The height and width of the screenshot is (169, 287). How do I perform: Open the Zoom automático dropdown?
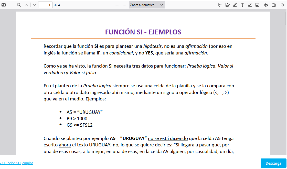[146, 5]
